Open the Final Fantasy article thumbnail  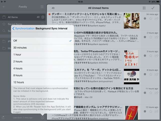coord(131,77)
